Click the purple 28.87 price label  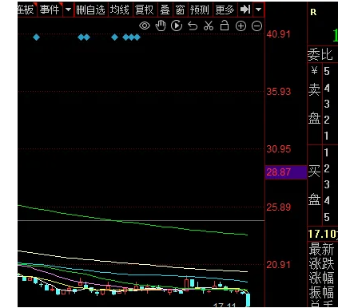(286, 172)
